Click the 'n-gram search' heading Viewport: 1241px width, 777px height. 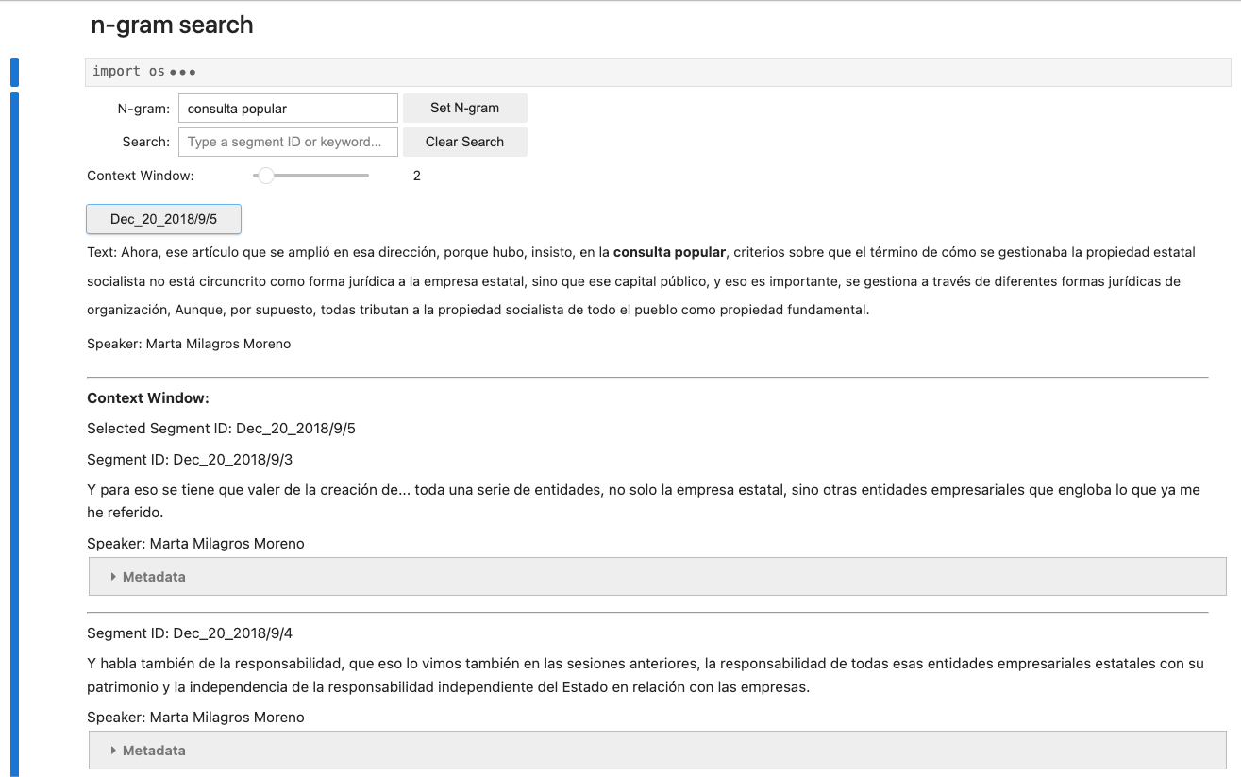[172, 25]
